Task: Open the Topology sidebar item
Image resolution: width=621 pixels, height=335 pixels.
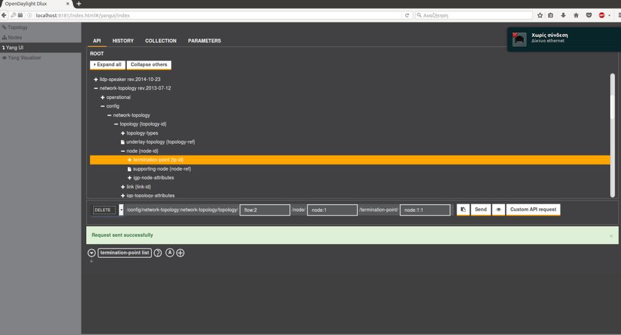Action: [x=15, y=27]
